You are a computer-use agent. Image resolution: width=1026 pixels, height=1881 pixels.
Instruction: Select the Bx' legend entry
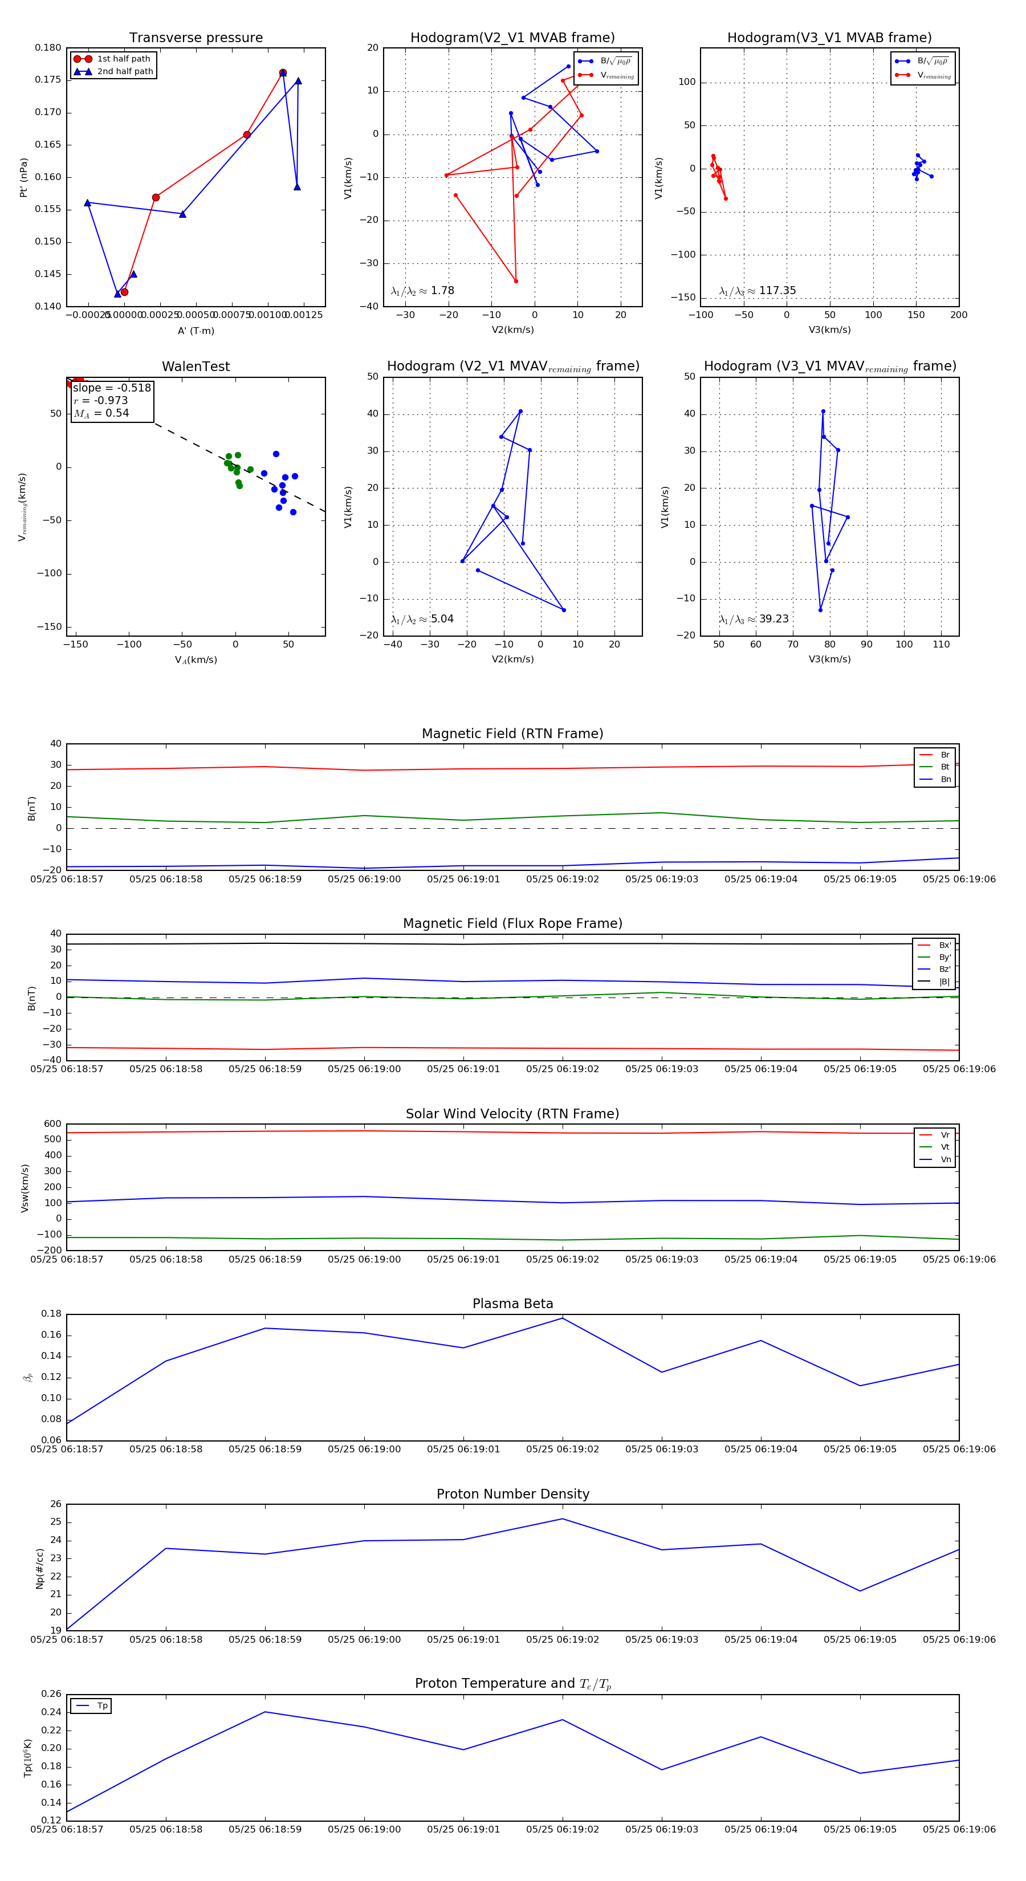click(x=935, y=946)
